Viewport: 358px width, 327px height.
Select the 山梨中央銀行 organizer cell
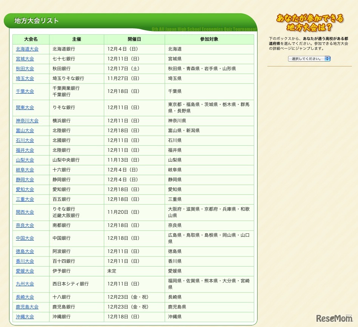point(77,160)
